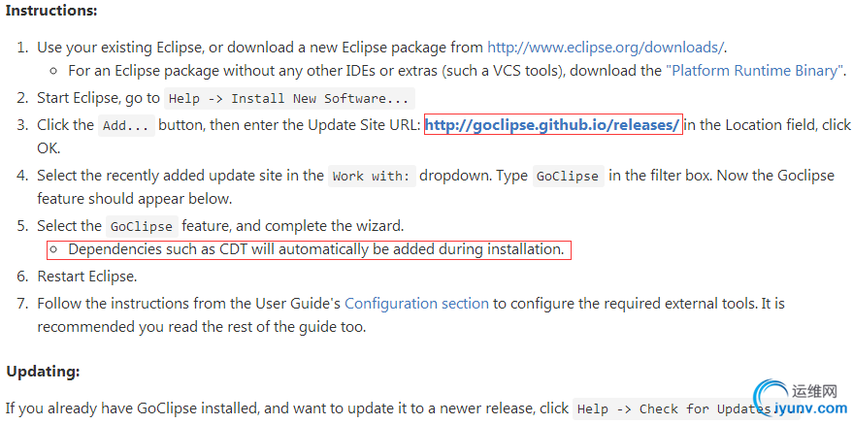Click the "Add..." code snippet
This screenshot has height=424, width=853.
pyautogui.click(x=126, y=125)
